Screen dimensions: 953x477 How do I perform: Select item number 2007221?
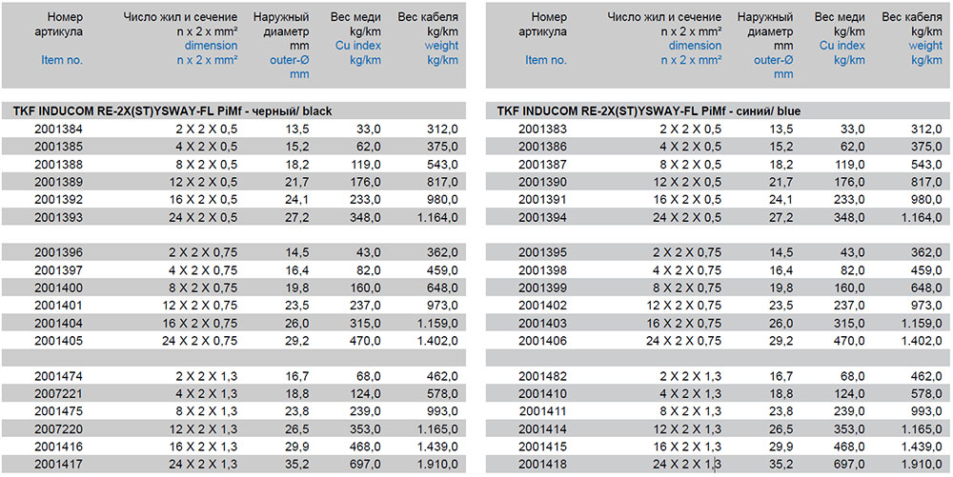[58, 394]
